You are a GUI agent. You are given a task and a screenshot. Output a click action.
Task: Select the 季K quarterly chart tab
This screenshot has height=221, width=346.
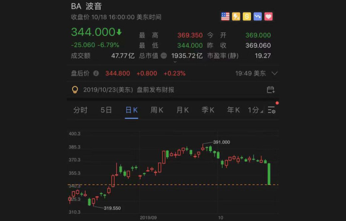click(208, 110)
